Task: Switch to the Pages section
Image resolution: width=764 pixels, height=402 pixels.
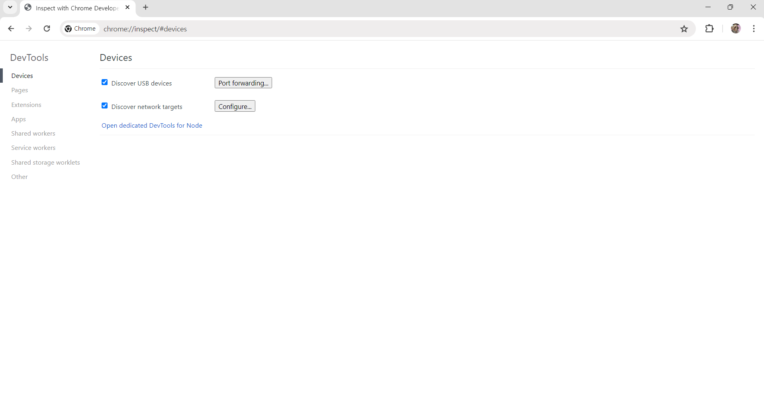Action: [x=20, y=90]
